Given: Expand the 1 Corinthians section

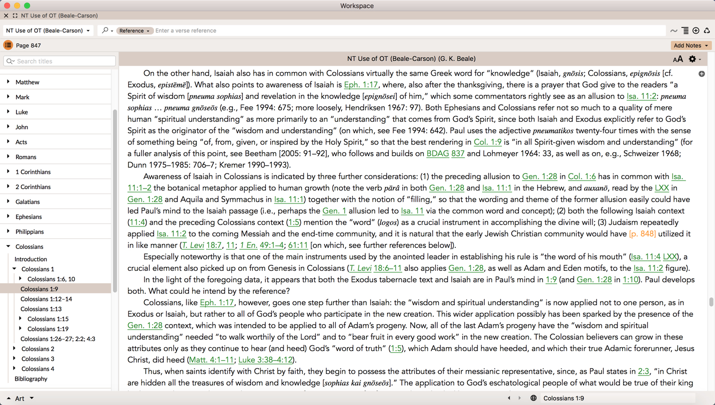Looking at the screenshot, I should click(8, 172).
